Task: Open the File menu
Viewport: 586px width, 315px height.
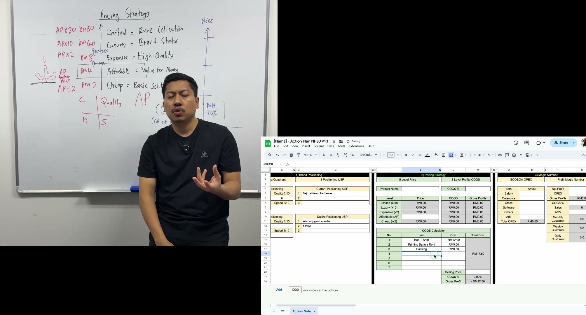Action: pos(276,146)
